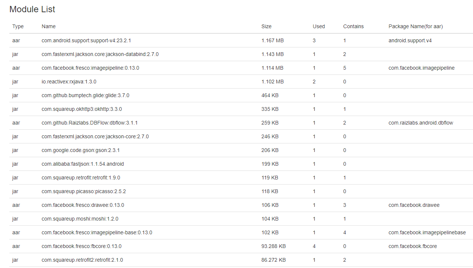Screen dimensions: 473x268
Task: Select com.facebook.fresco:fbcore:0.13.0 name
Action: tap(81, 246)
